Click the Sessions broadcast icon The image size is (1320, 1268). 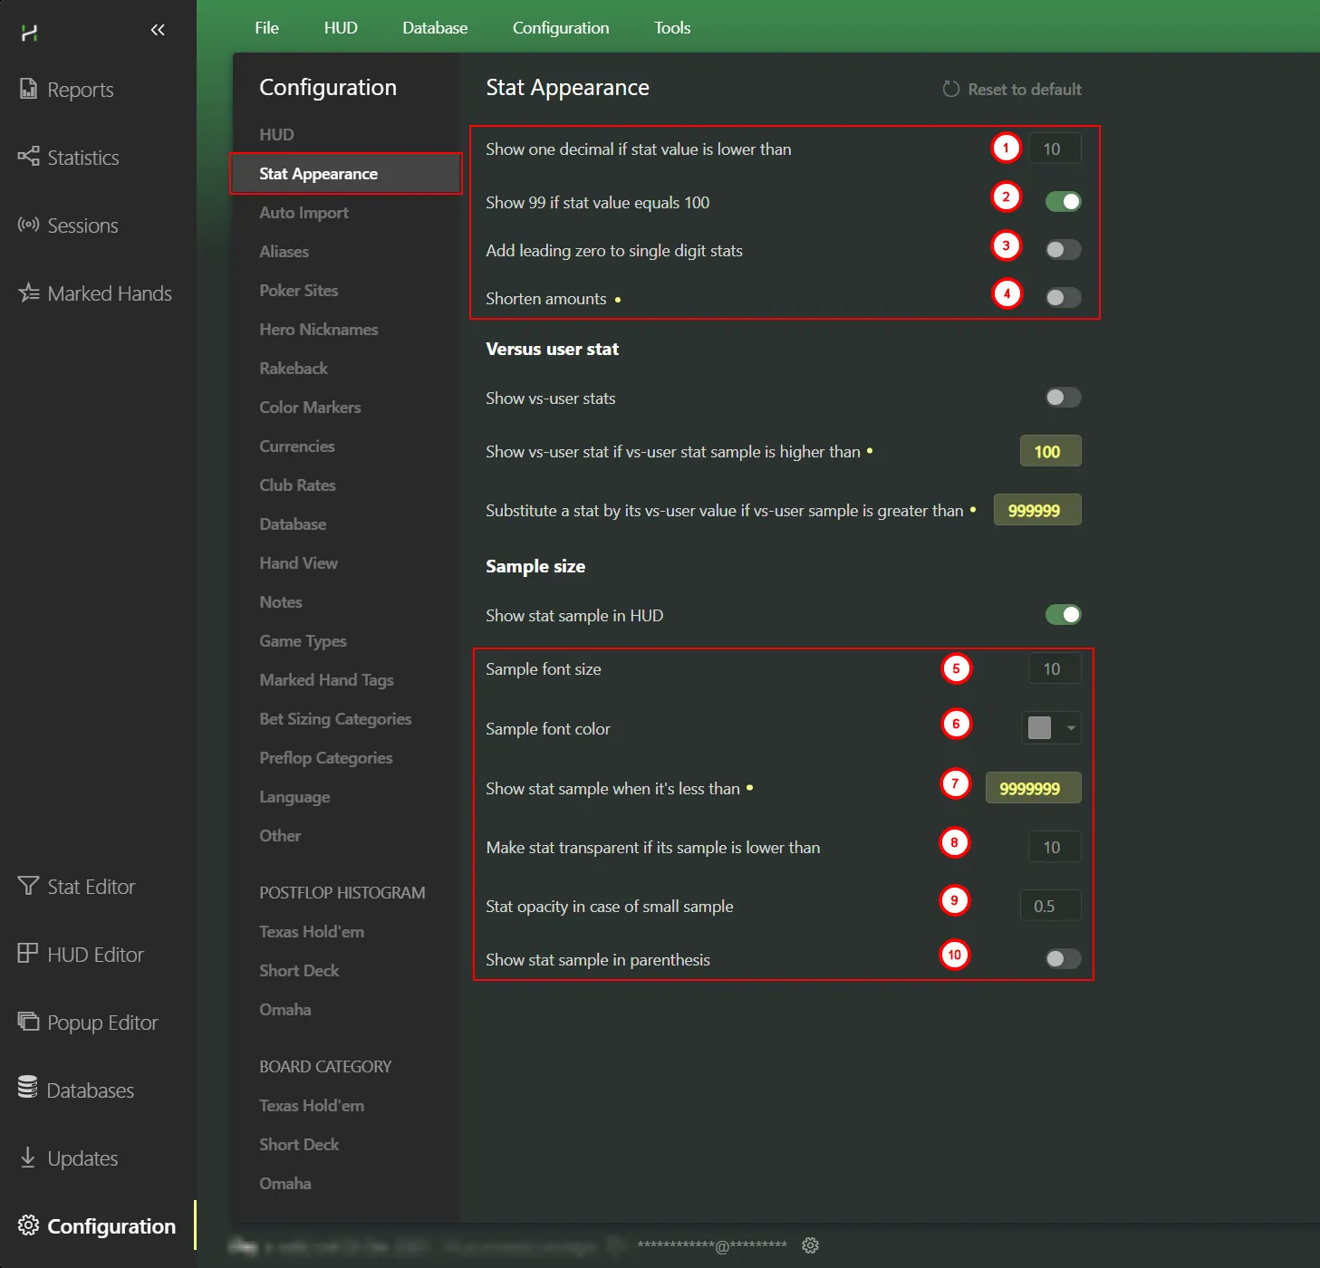click(x=28, y=225)
